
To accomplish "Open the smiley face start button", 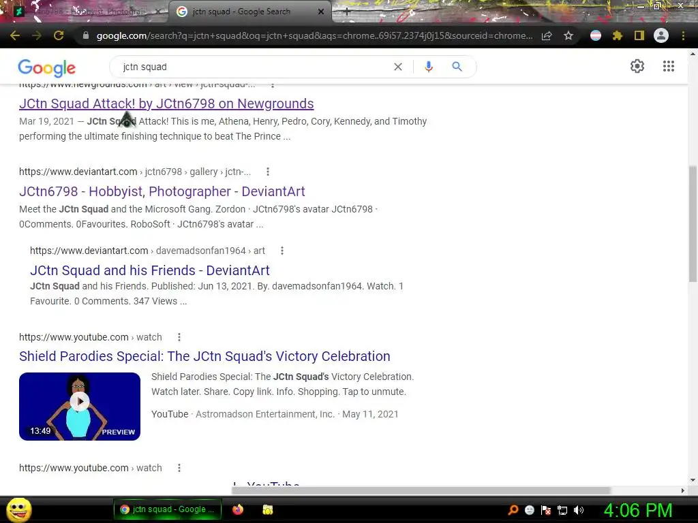I will (18, 509).
